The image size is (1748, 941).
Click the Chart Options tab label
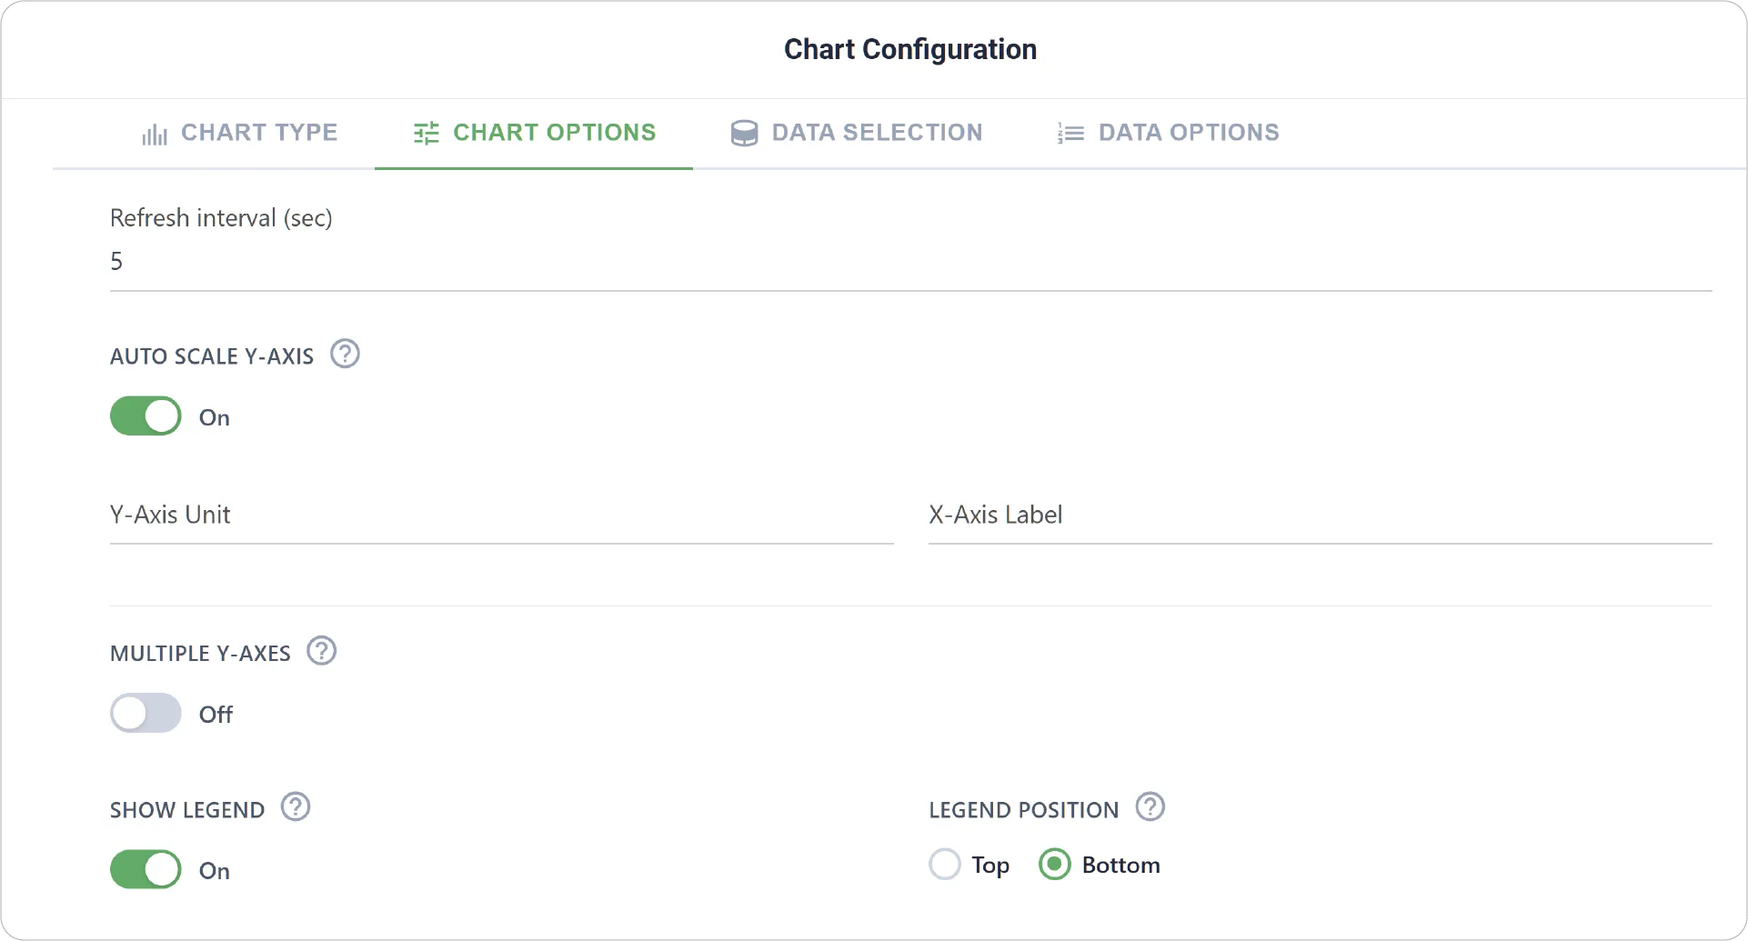554,133
